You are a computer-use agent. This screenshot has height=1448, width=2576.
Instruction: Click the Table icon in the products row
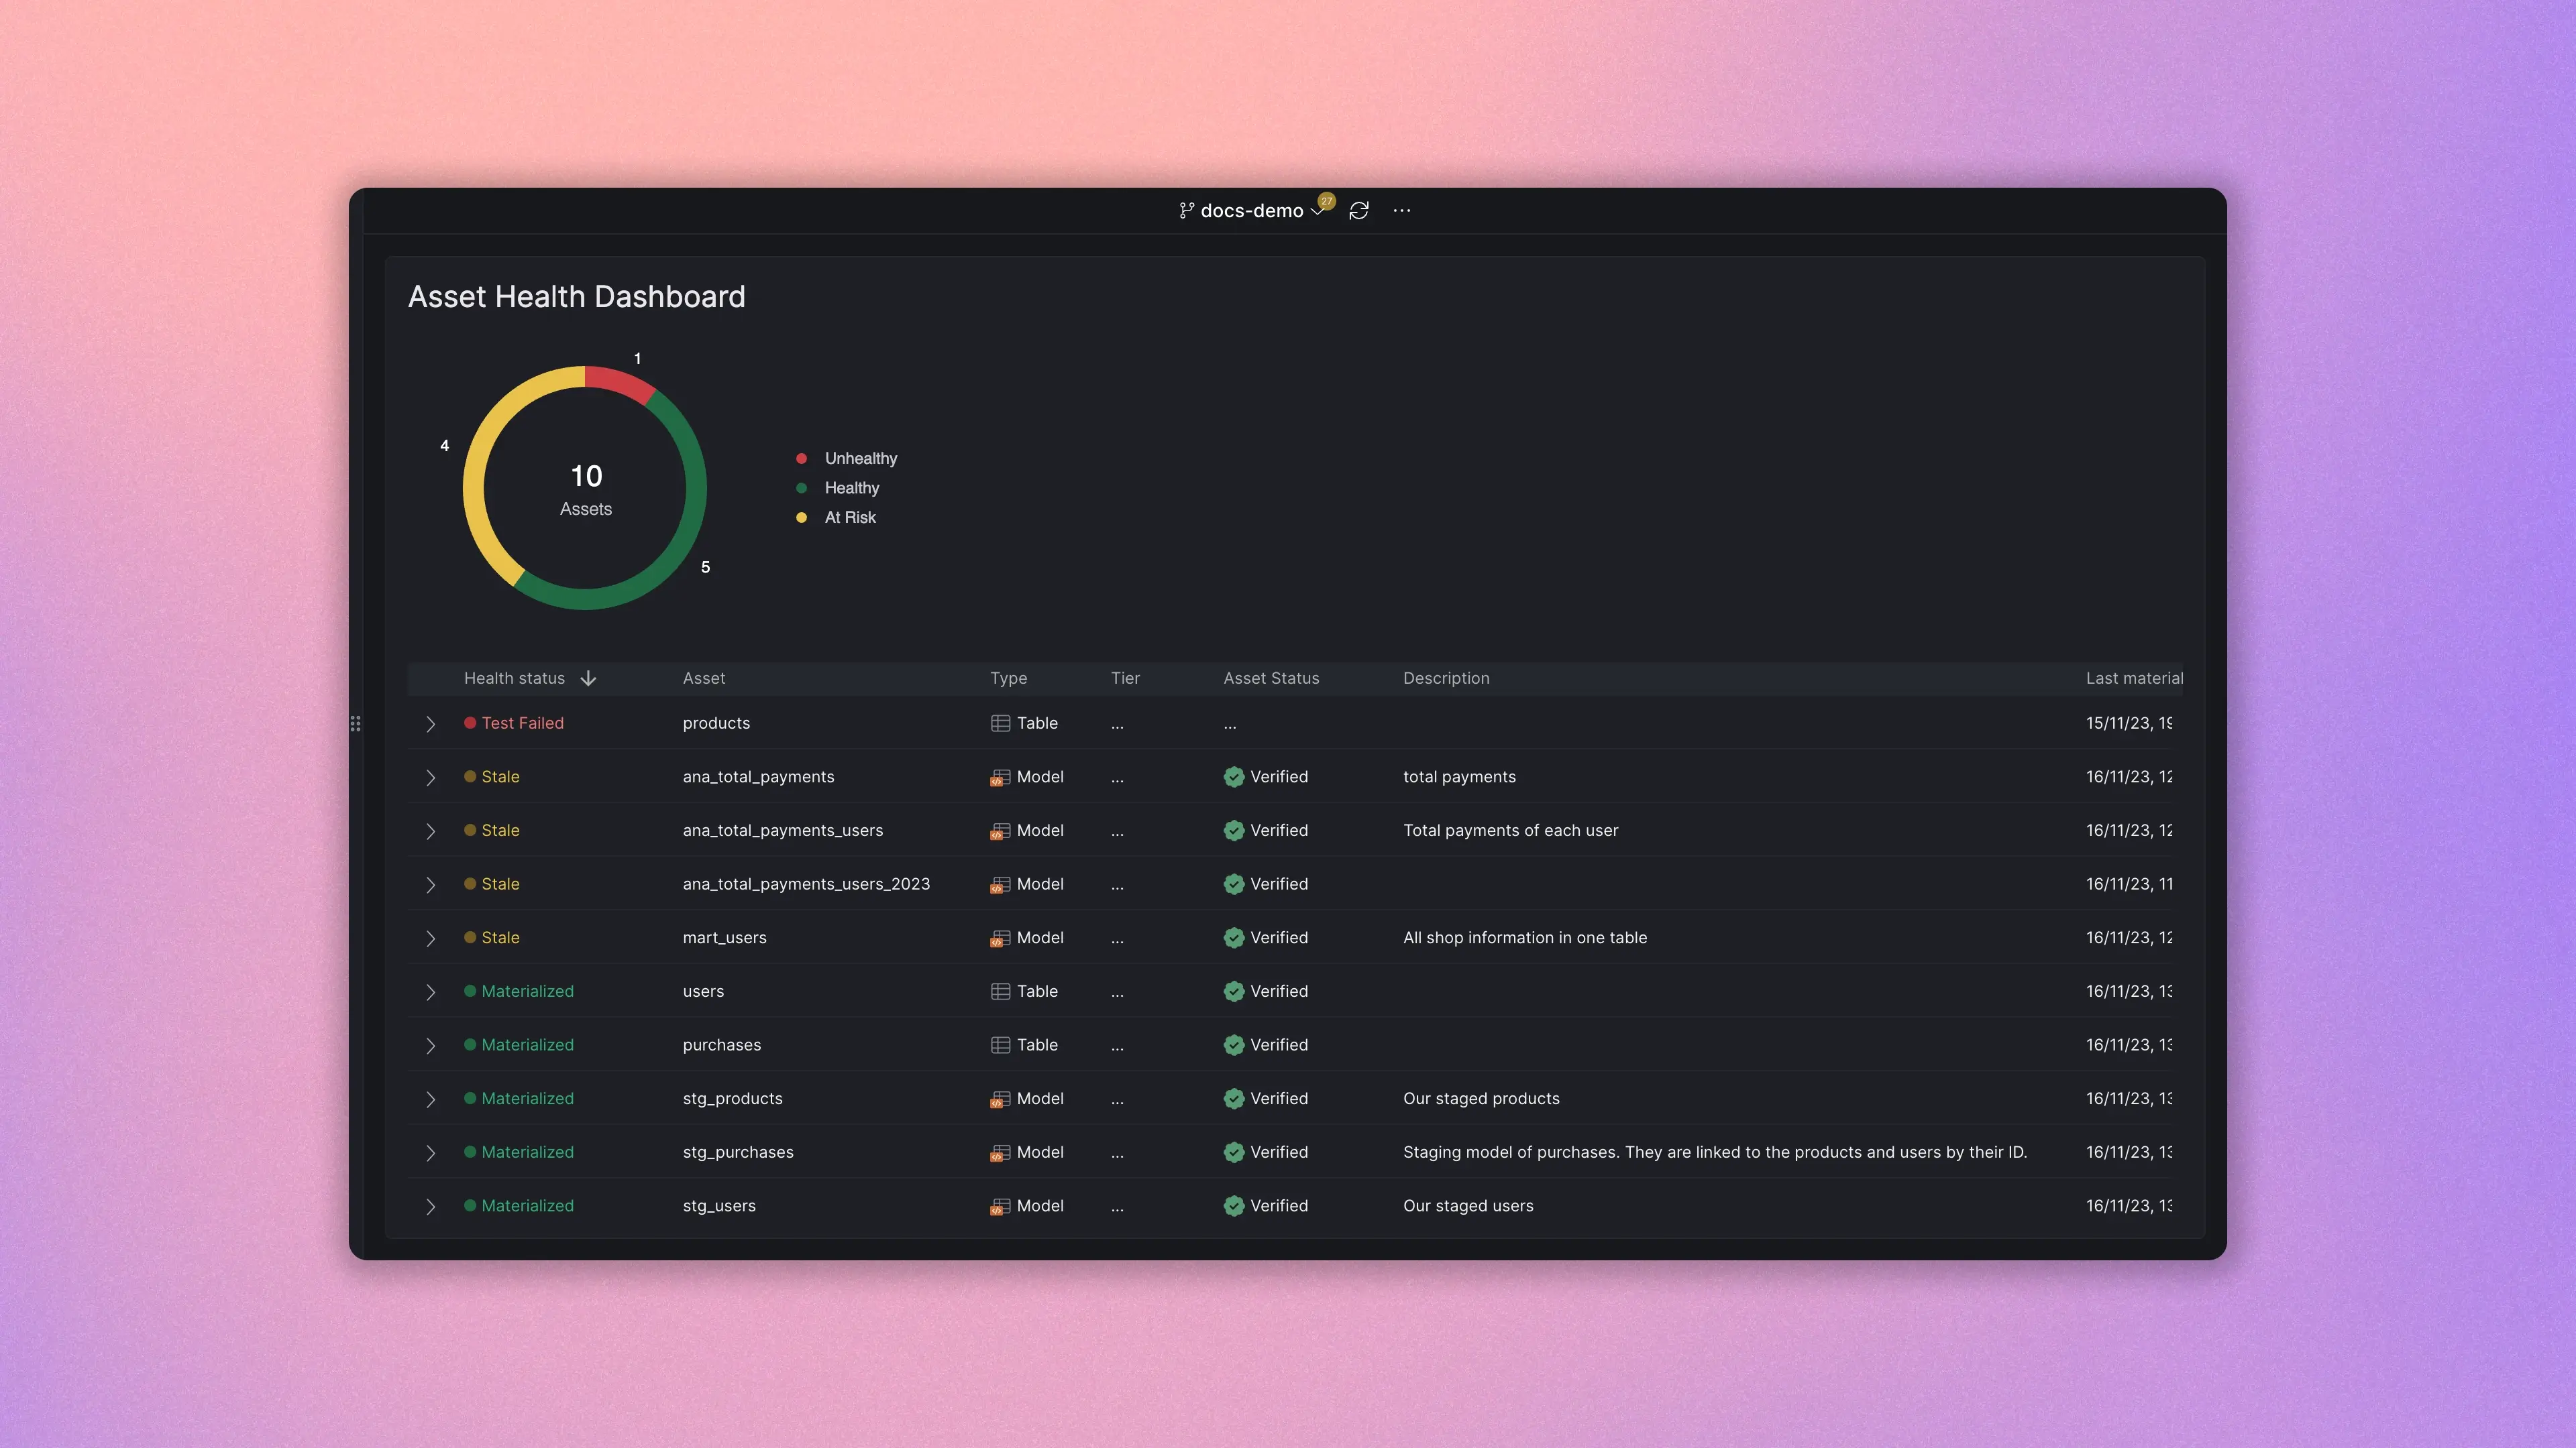pyautogui.click(x=1001, y=723)
